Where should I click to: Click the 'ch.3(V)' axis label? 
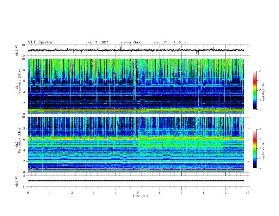[17, 181]
